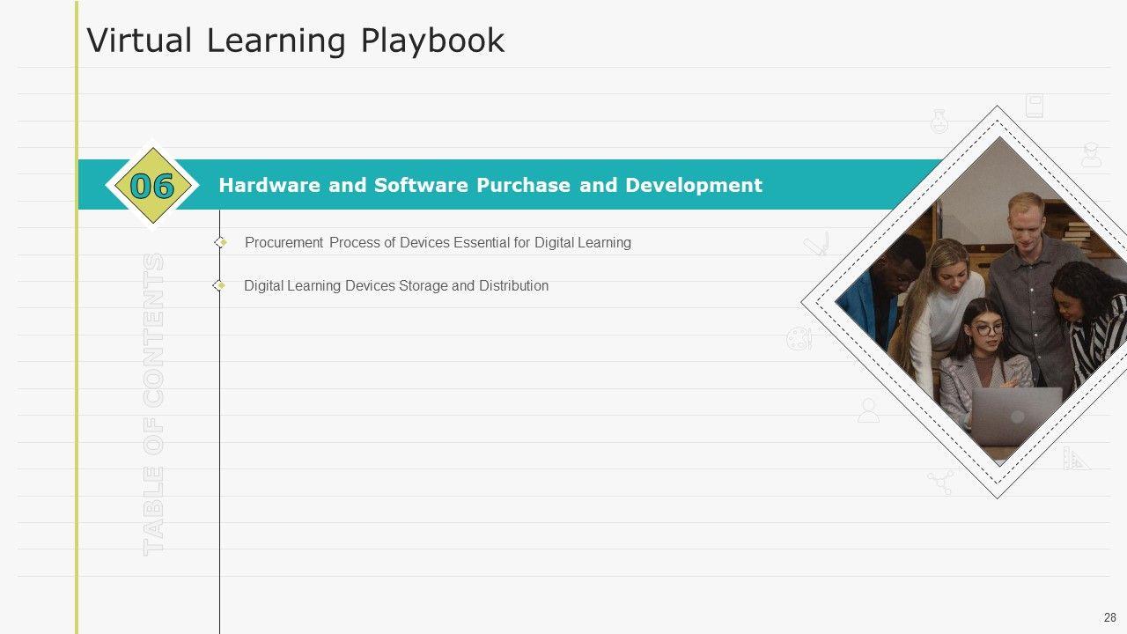Select the graduate student icon
The width and height of the screenshot is (1127, 634).
tap(1091, 155)
